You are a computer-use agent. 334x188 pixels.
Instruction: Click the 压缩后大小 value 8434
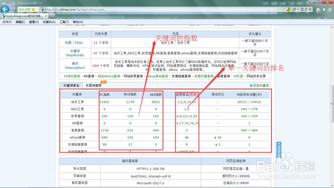click(x=244, y=183)
